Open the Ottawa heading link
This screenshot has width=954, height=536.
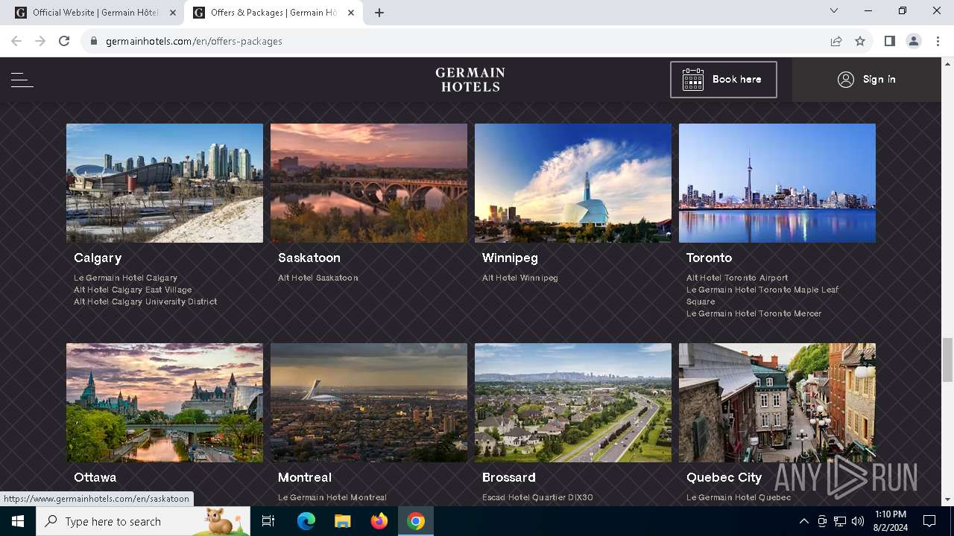[95, 477]
